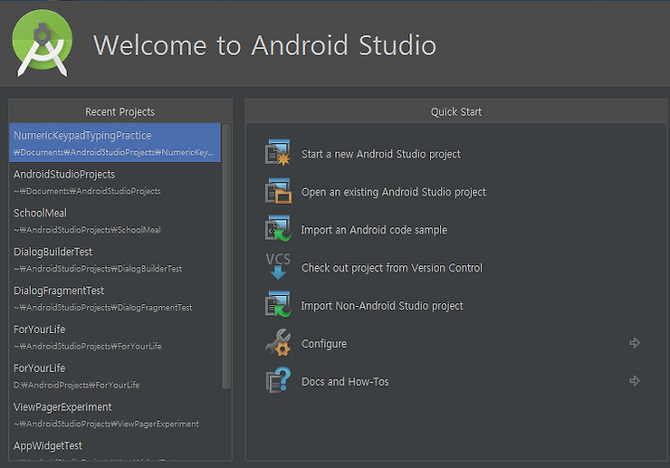Expand the Configure submenu arrow
670x468 pixels.
[x=635, y=342]
